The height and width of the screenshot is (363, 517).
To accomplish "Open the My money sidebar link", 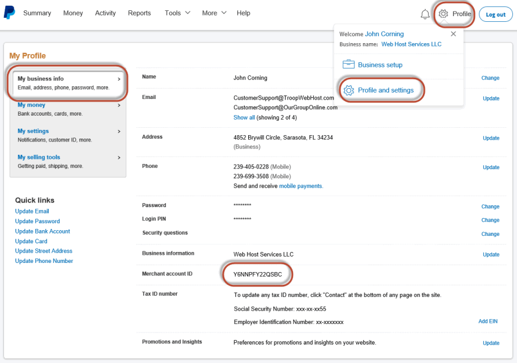I will [32, 105].
